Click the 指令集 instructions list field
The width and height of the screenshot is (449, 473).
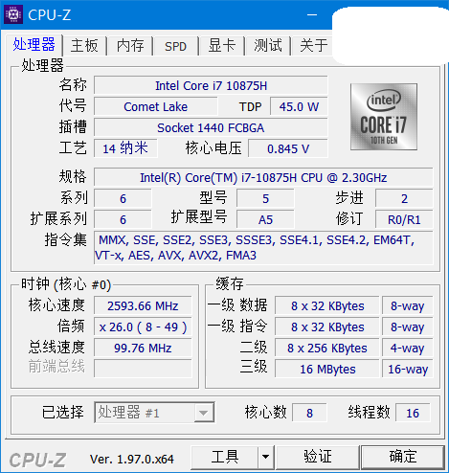pyautogui.click(x=263, y=248)
